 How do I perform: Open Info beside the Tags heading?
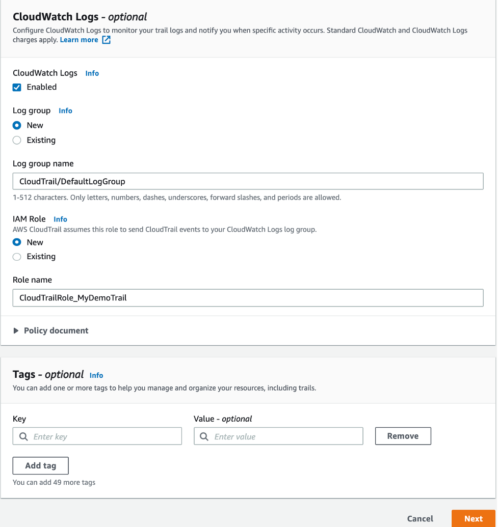click(96, 375)
